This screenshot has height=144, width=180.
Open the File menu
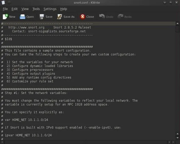pyautogui.click(x=5, y=9)
